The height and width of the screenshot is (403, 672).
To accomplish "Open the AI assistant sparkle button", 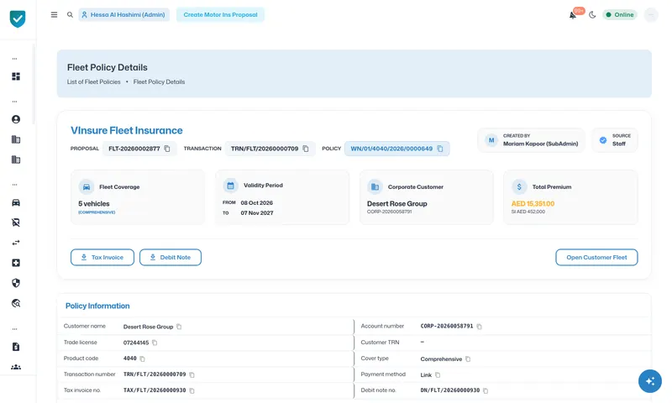I will coord(649,380).
